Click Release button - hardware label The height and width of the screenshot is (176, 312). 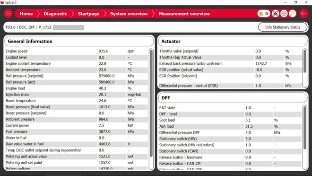click(x=181, y=157)
